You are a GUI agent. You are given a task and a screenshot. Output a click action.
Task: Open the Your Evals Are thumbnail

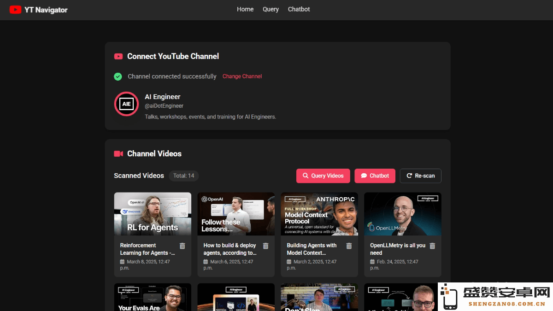[x=153, y=297]
